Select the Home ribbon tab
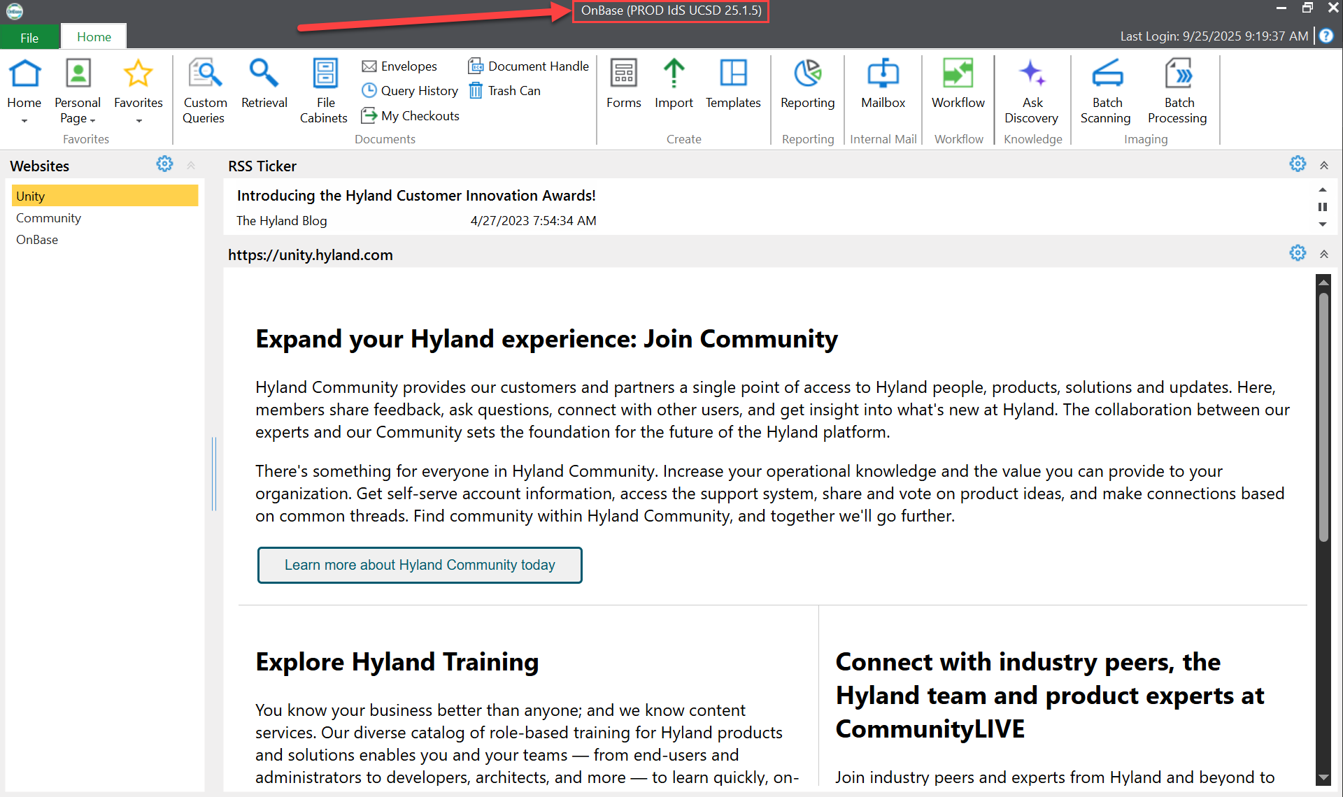 (x=94, y=37)
